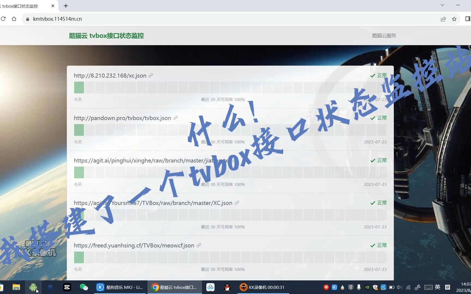Open Baidu Netdisk from the taskbar
Screen dimensions: 471x294
click(210, 287)
